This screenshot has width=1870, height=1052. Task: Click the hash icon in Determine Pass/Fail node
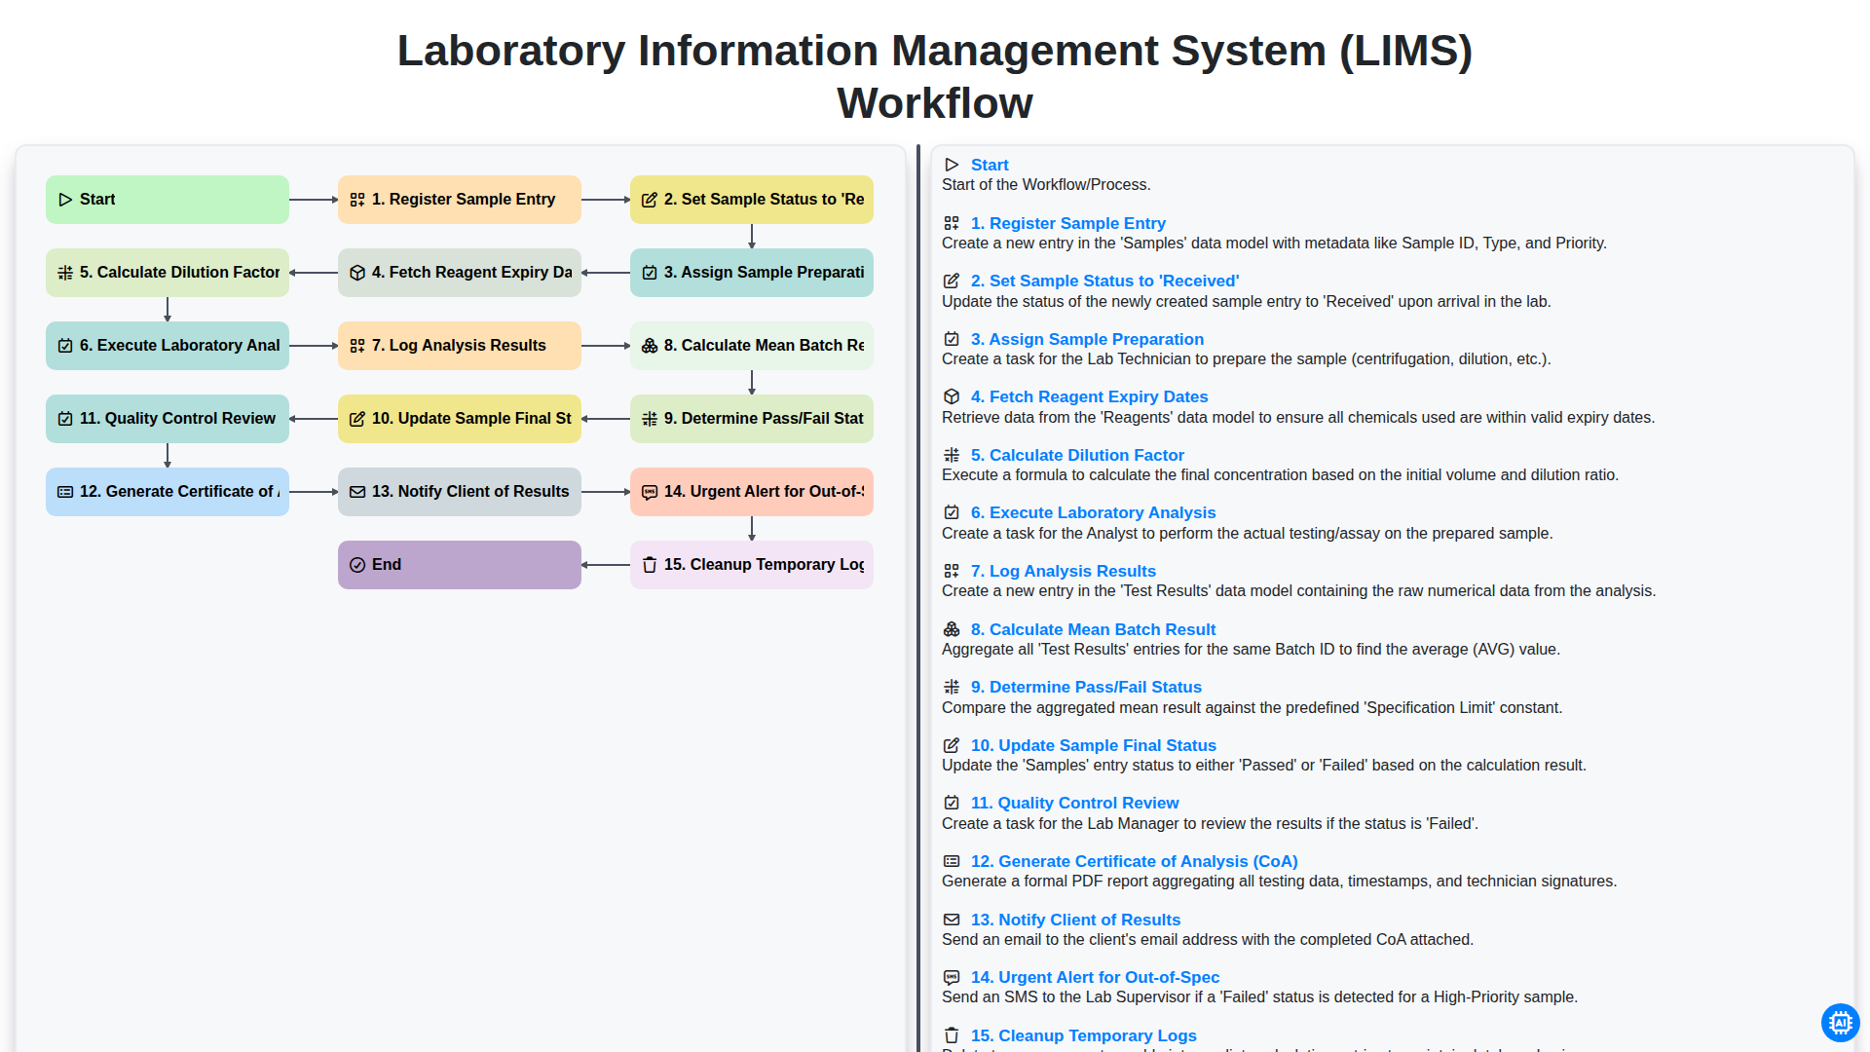pos(650,419)
